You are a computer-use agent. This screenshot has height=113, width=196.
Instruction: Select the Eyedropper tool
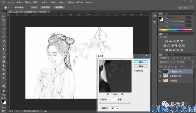click(x=4, y=37)
